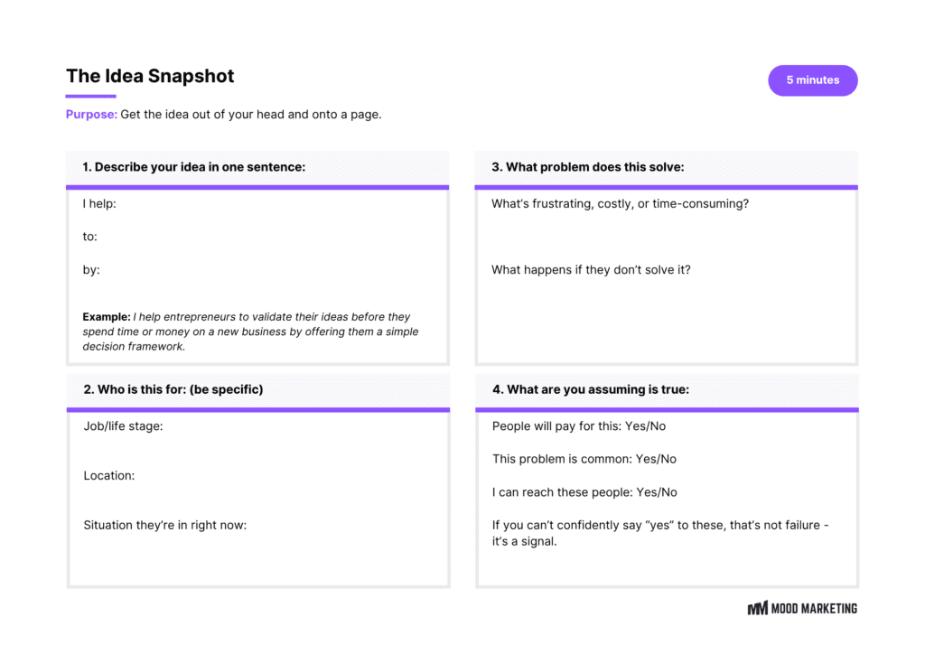
Task: Click the "by:" prompt line
Action: 91,270
